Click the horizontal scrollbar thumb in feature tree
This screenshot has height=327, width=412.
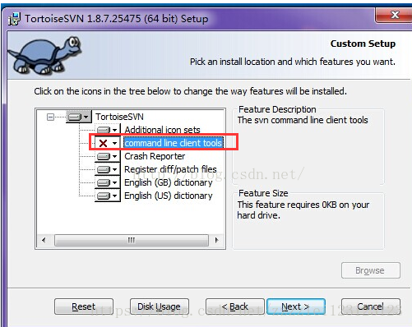(132, 241)
